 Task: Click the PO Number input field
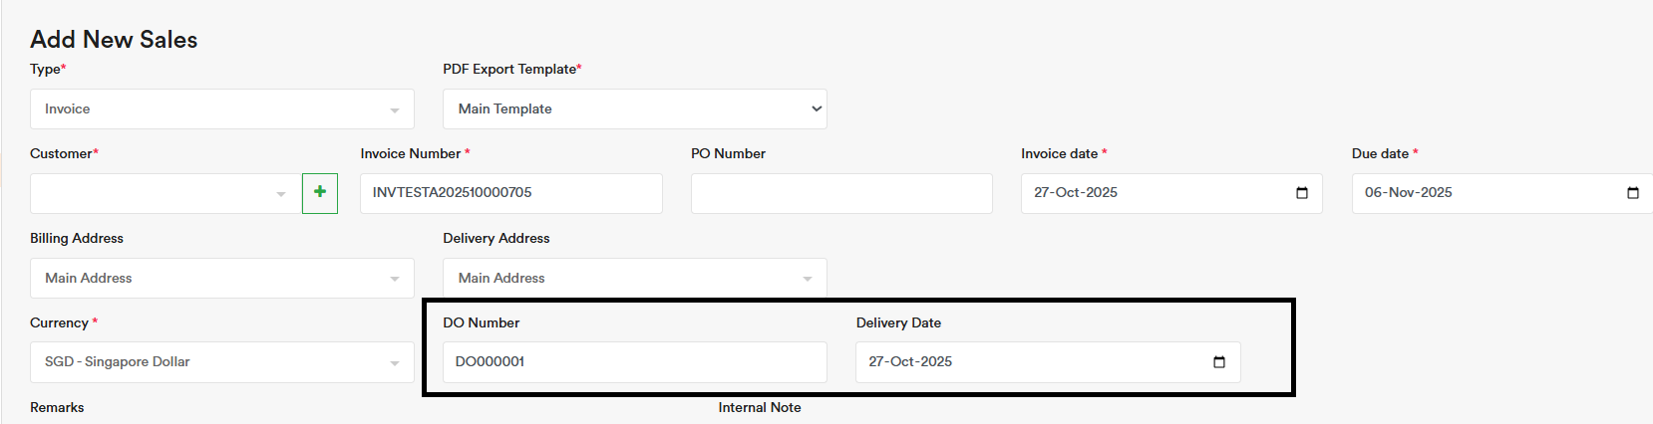(840, 193)
